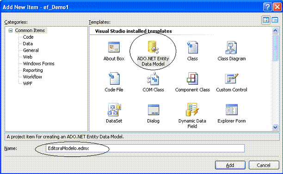Select the Custom Control template icon
Image resolution: width=283 pixels, height=174 pixels.
tap(231, 79)
